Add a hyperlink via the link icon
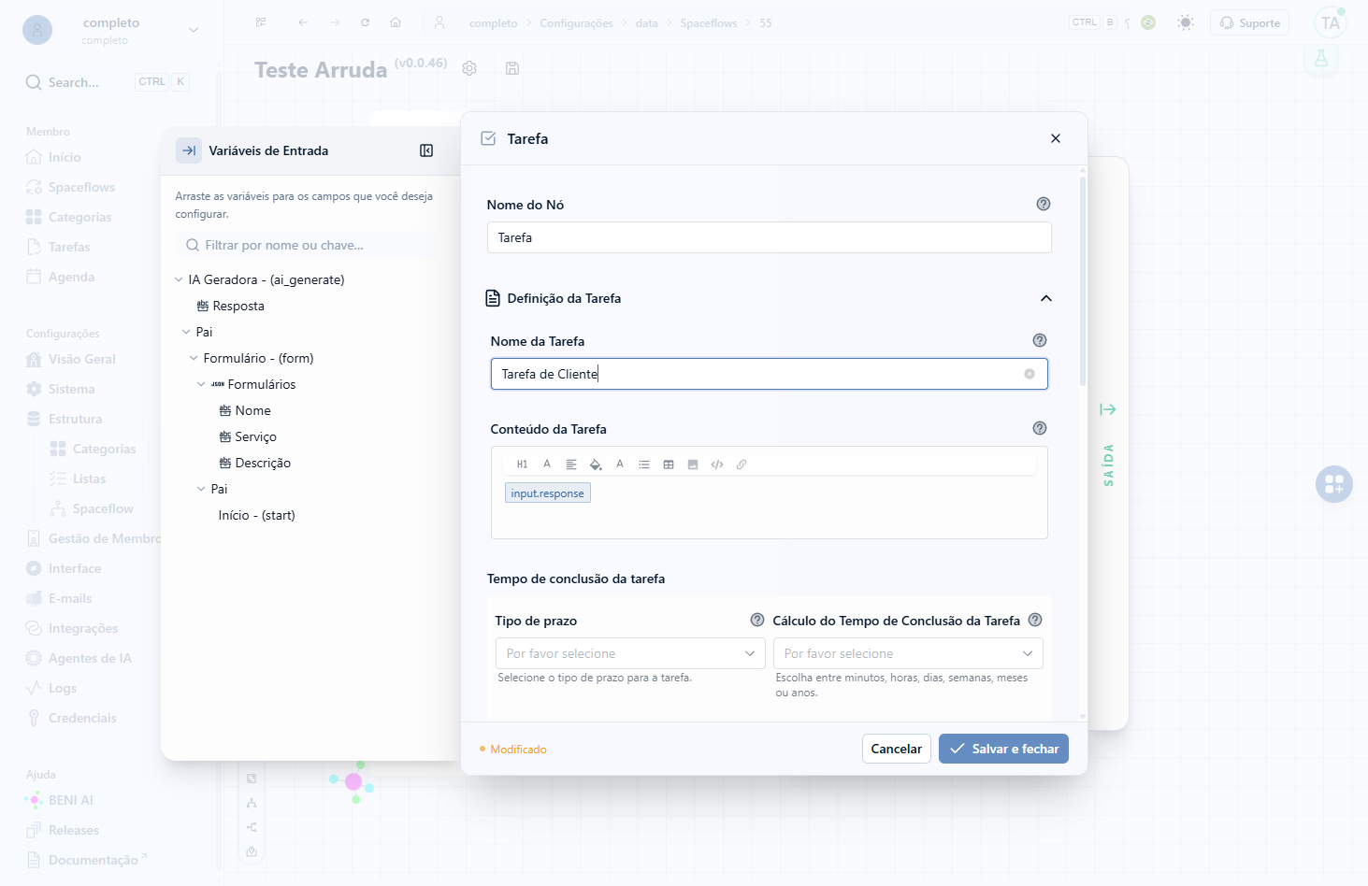Viewport: 1368px width, 886px height. (x=742, y=464)
